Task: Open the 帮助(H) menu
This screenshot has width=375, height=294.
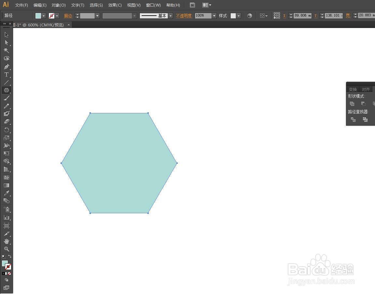Action: coord(173,5)
